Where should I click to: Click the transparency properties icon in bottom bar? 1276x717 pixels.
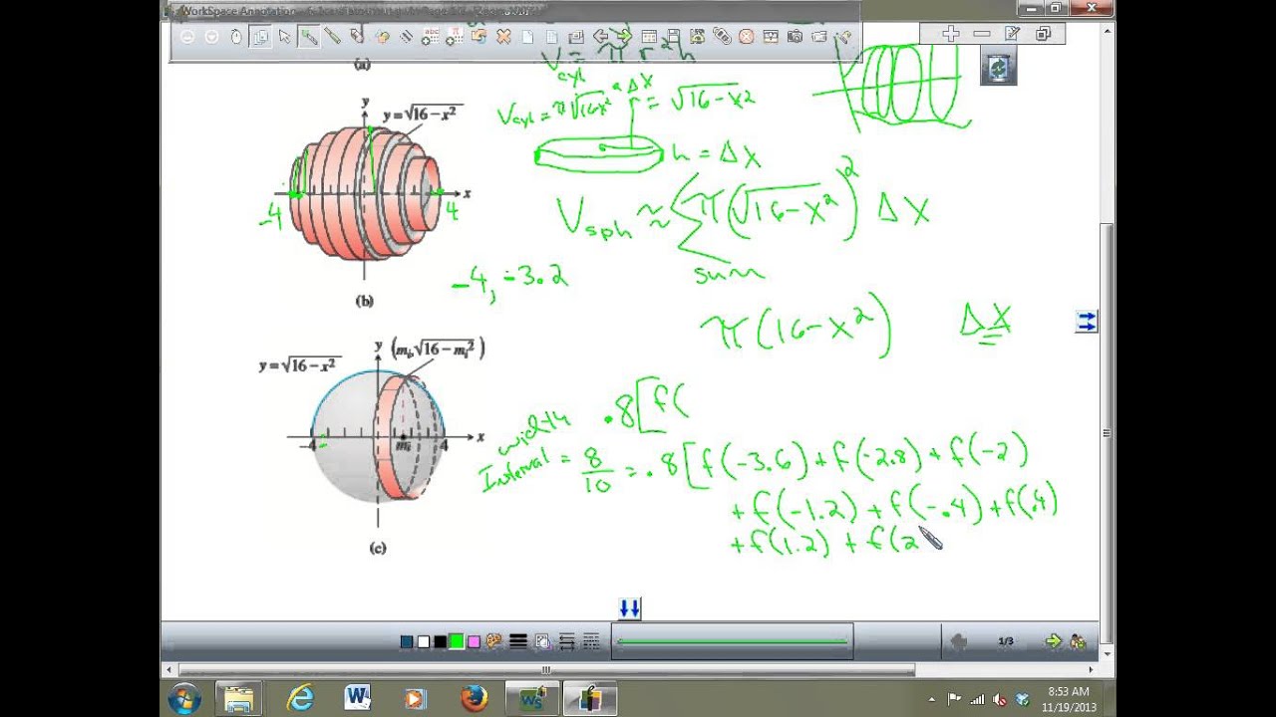[542, 641]
